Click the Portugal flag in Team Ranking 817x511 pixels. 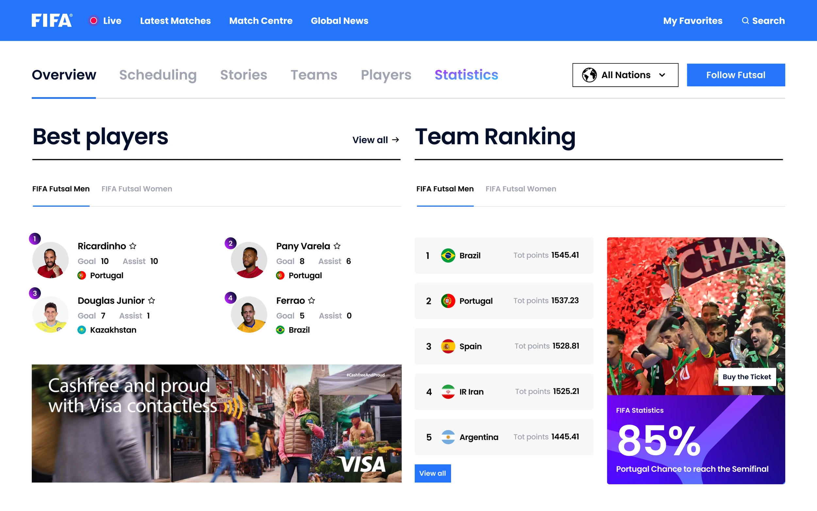[x=448, y=301]
